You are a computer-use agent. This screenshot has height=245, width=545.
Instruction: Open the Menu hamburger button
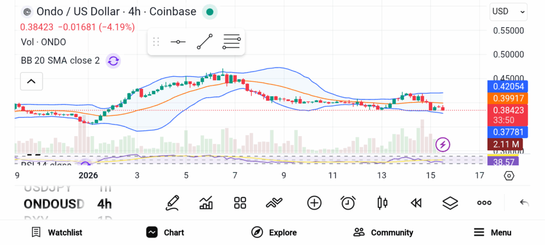(492, 232)
